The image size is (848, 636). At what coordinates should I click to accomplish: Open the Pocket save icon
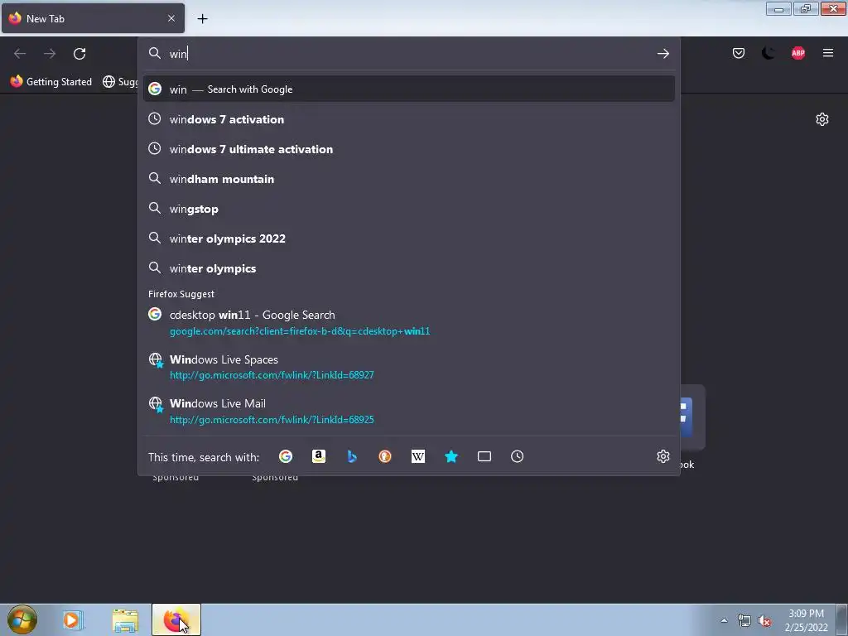click(x=738, y=53)
